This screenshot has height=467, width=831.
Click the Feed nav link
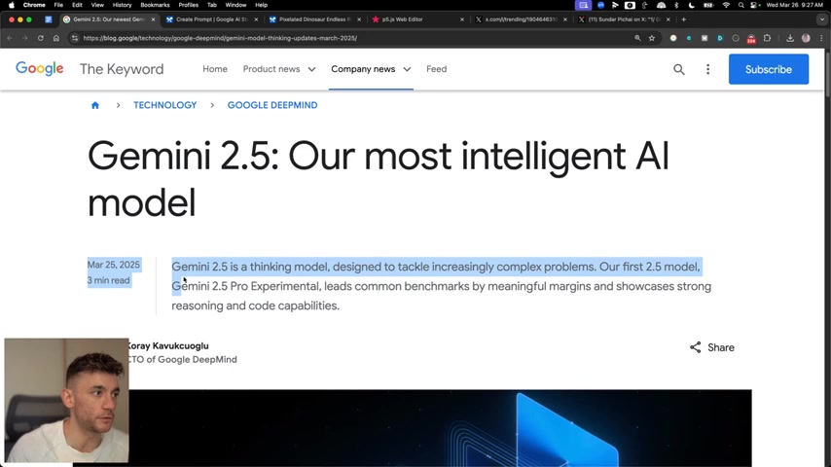click(x=437, y=69)
